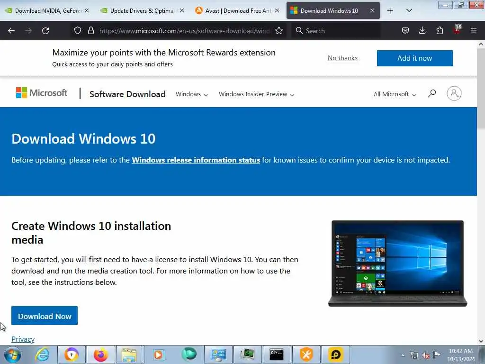Image resolution: width=485 pixels, height=364 pixels.
Task: Bookmark this page with the star icon
Action: pyautogui.click(x=279, y=30)
